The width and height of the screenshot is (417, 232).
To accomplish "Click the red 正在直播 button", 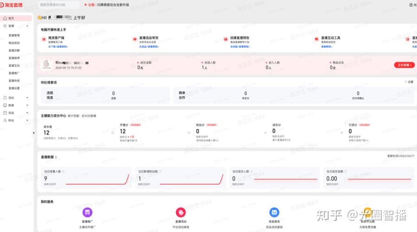I will click(x=404, y=65).
